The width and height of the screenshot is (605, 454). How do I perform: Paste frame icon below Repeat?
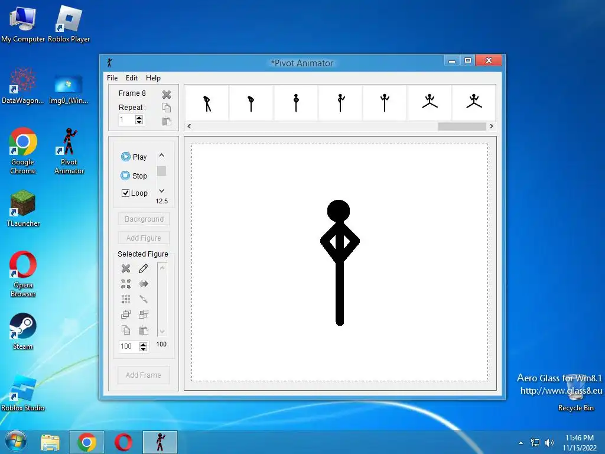pyautogui.click(x=166, y=121)
